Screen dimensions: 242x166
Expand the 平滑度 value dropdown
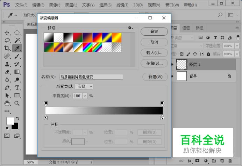click(85, 96)
